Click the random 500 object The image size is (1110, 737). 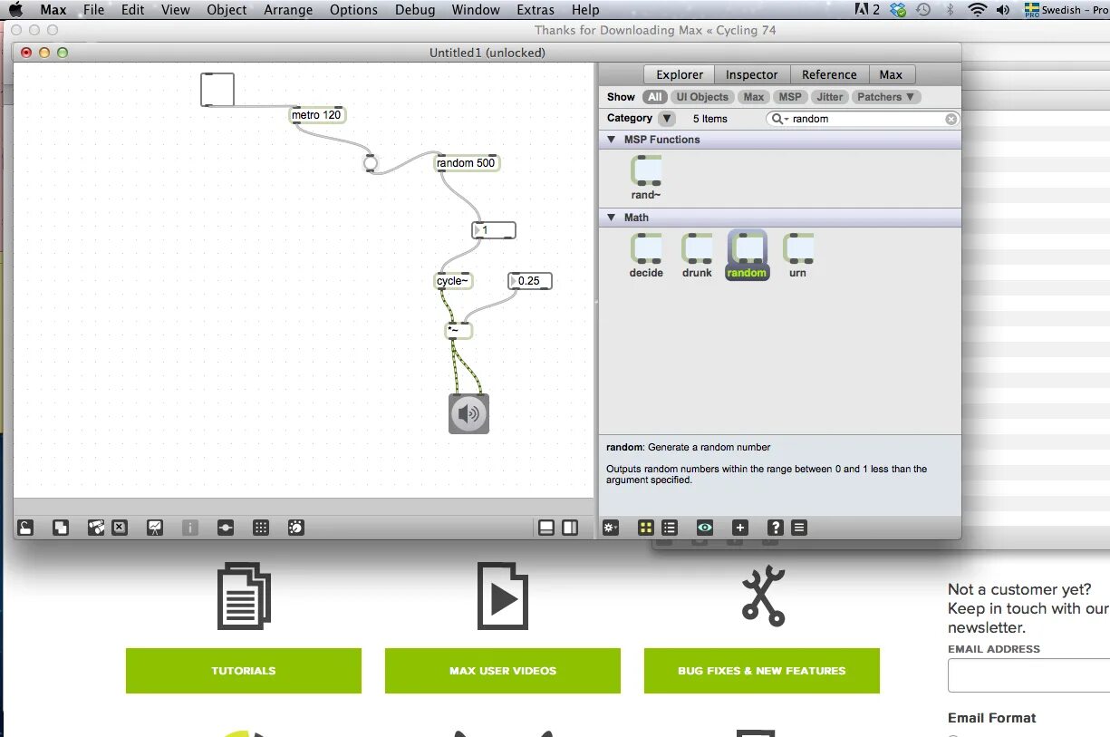(467, 163)
